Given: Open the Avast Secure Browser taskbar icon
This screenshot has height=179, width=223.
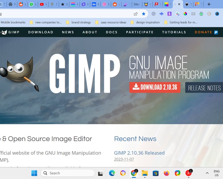Looking at the screenshot, I should [x=123, y=173].
